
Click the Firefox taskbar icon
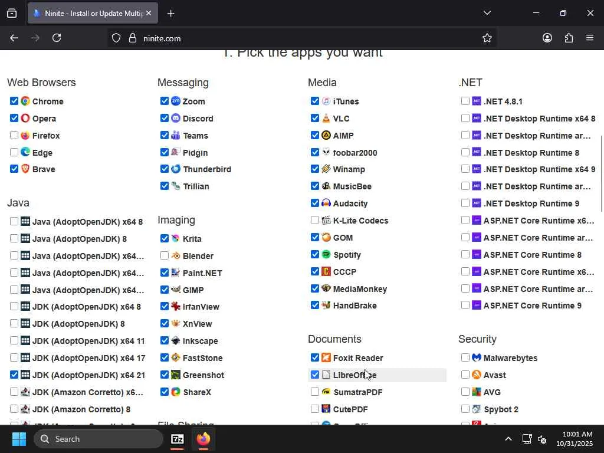(x=203, y=439)
